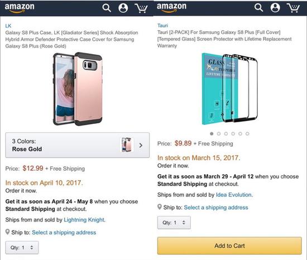Open search in the right header
This screenshot has width=307, height=260.
258,8
